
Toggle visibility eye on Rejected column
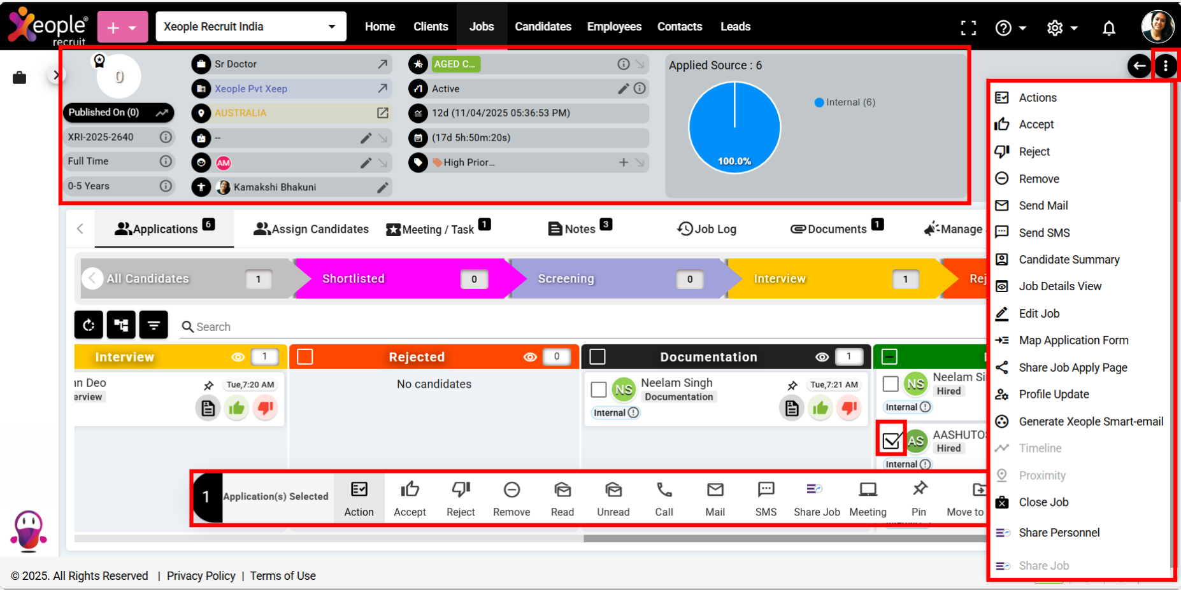click(x=530, y=357)
